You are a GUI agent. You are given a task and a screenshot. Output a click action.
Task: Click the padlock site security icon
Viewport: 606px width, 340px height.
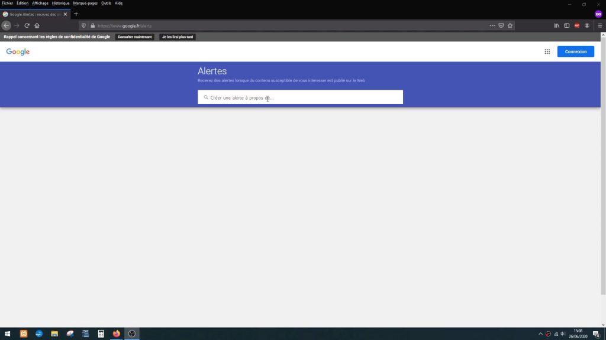coord(92,26)
